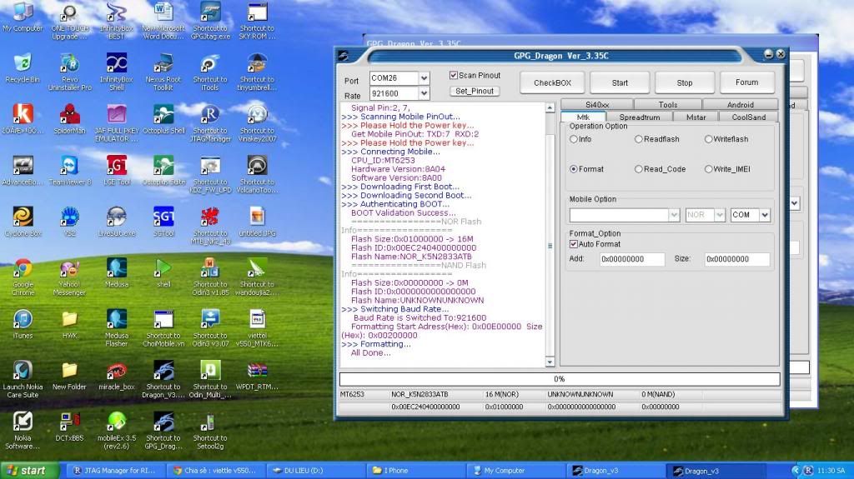
Task: Select Writeflash operation option
Action: (x=709, y=139)
